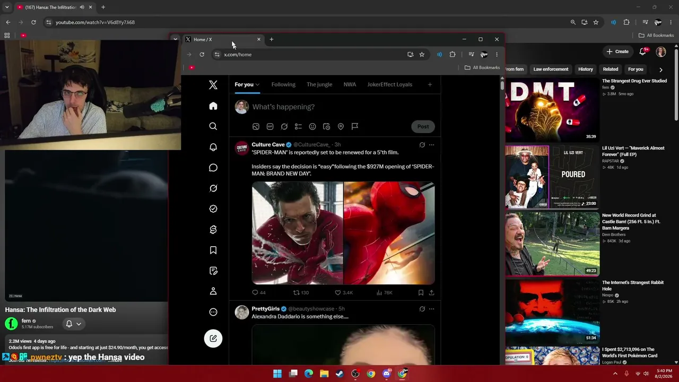The width and height of the screenshot is (679, 382).
Task: Reload the x.com page
Action: (x=202, y=54)
